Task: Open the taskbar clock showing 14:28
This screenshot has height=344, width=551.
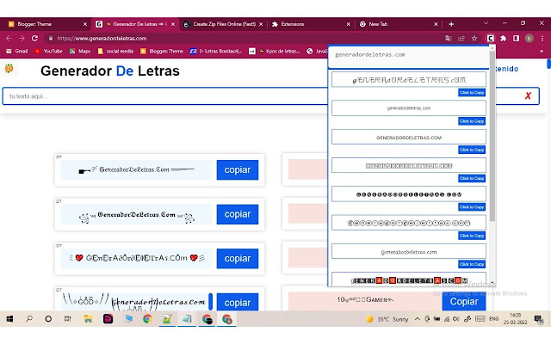Action: 515,319
